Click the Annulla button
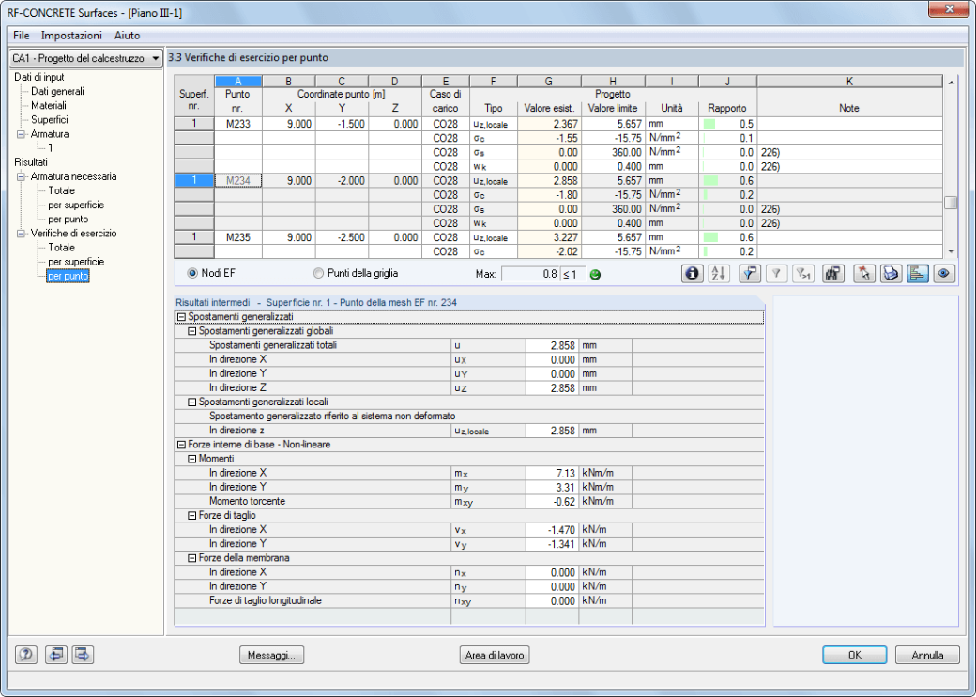The height and width of the screenshot is (697, 976). point(927,655)
